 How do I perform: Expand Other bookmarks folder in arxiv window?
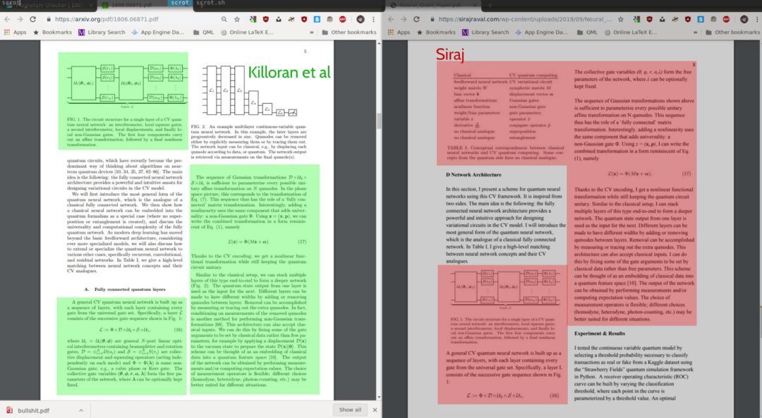[349, 32]
